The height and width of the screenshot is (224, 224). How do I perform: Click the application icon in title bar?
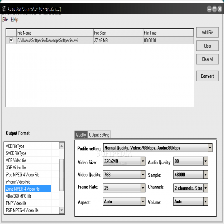click(x=4, y=9)
